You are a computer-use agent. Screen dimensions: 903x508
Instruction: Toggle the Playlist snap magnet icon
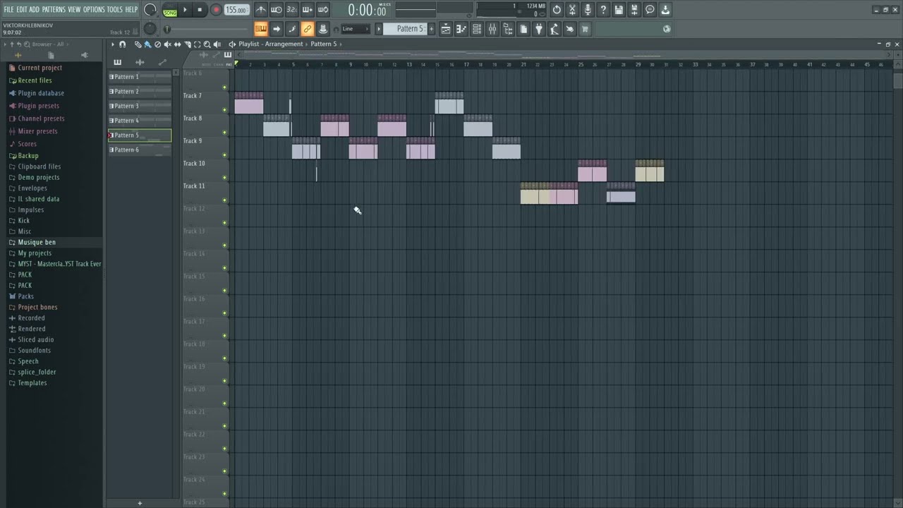(123, 44)
